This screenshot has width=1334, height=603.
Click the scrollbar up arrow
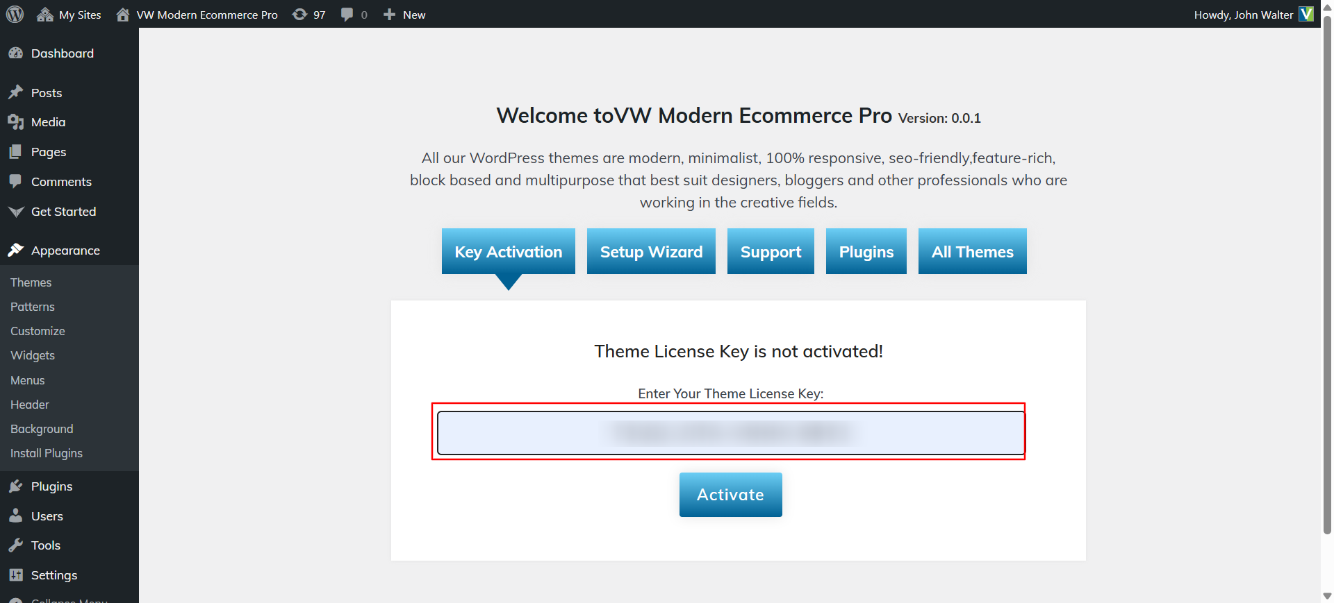click(1327, 6)
